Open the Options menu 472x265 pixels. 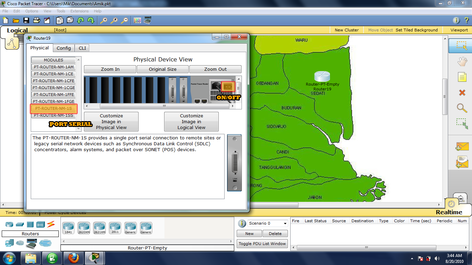(x=32, y=11)
